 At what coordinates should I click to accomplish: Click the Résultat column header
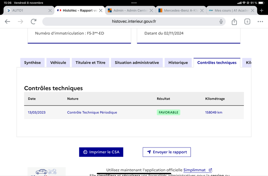pyautogui.click(x=163, y=99)
